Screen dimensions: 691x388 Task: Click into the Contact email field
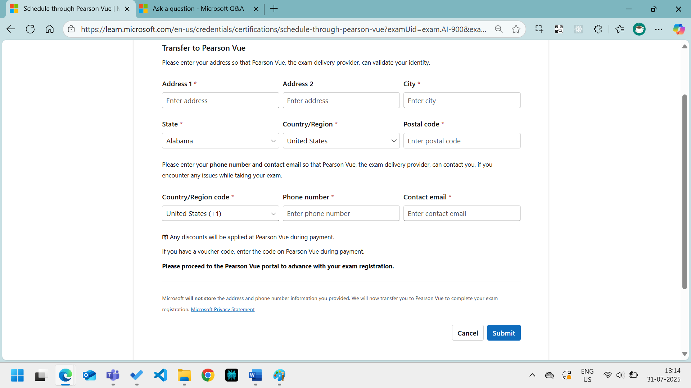pyautogui.click(x=462, y=213)
